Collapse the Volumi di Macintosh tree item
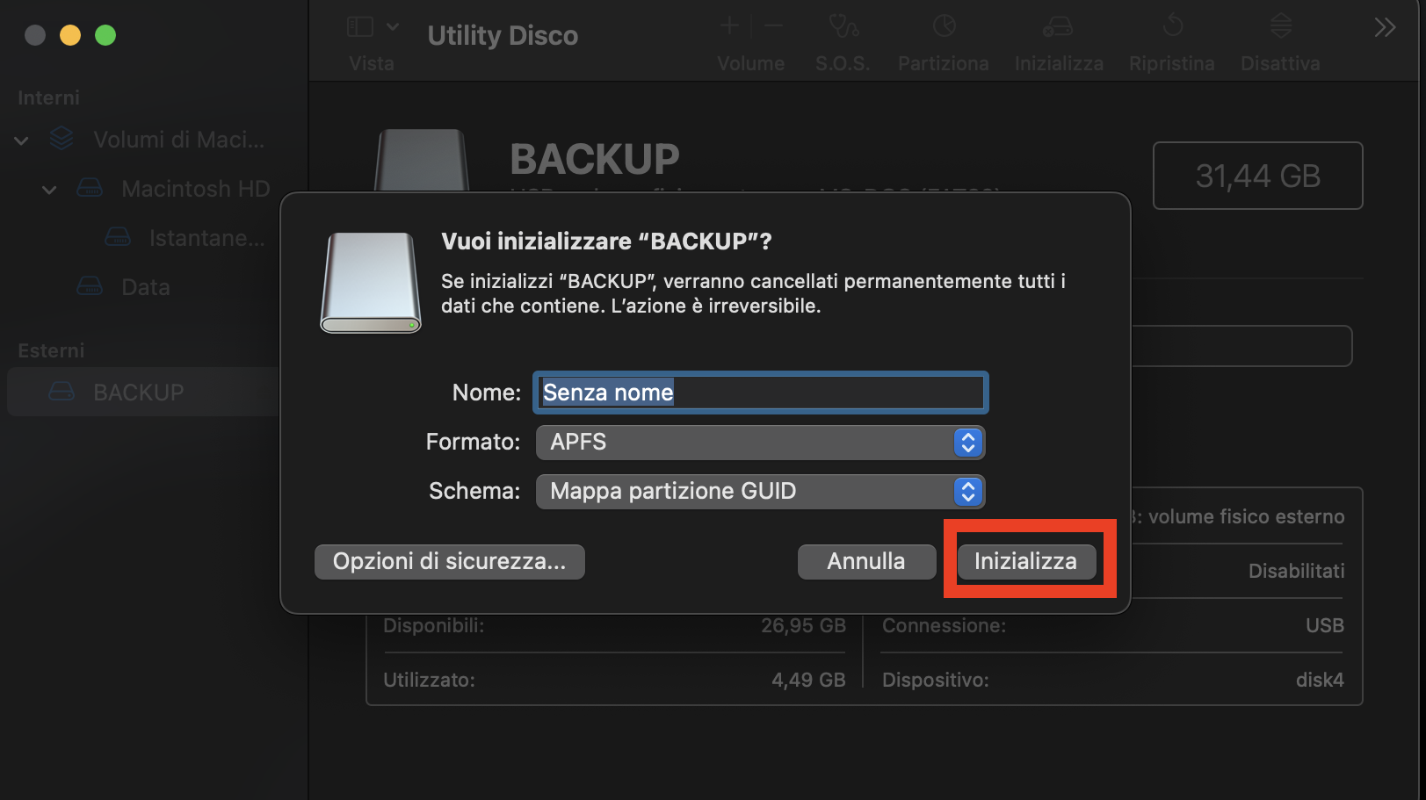This screenshot has width=1426, height=800. pos(20,140)
